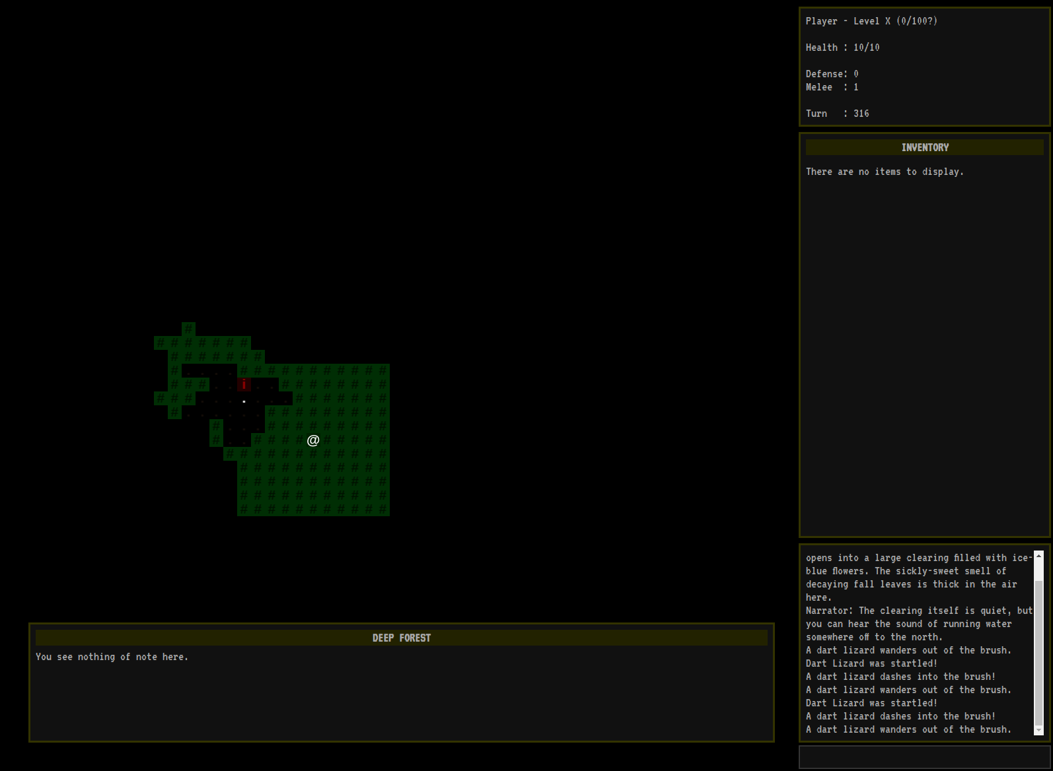1053x771 pixels.
Task: Click the log line 'decaying fall leaves is thick in the air'
Action: pos(911,584)
